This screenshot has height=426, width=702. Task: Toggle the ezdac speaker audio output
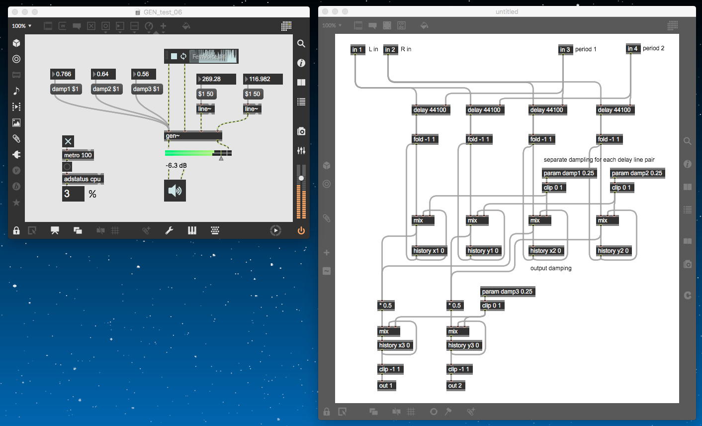click(x=175, y=191)
